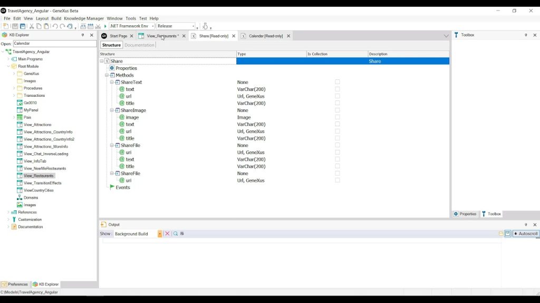Toggle Is Collection checkbox for image parameter
540x303 pixels.
(337, 117)
